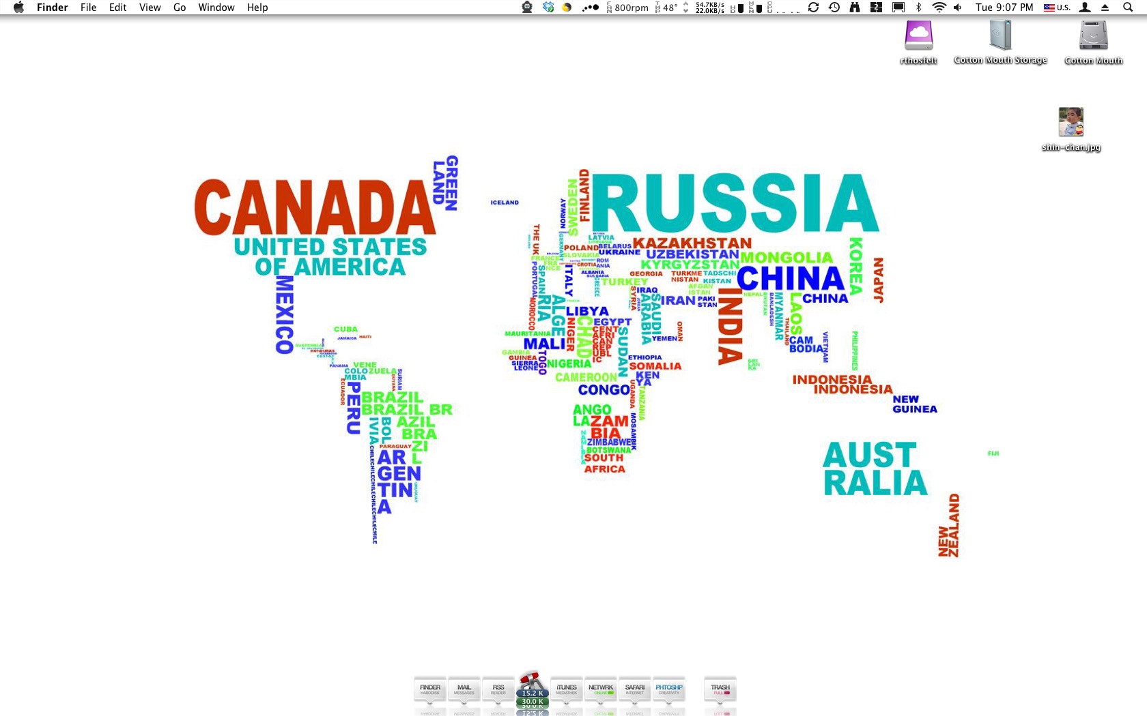This screenshot has width=1147, height=716.
Task: Open the Go menu
Action: [180, 8]
